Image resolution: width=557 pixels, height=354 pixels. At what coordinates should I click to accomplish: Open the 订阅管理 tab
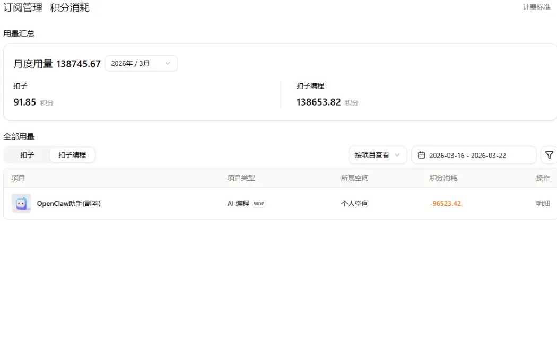(x=23, y=7)
